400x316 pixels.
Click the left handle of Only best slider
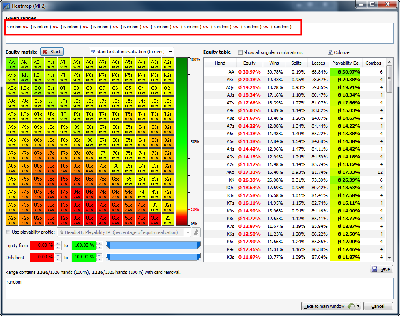tap(108, 257)
